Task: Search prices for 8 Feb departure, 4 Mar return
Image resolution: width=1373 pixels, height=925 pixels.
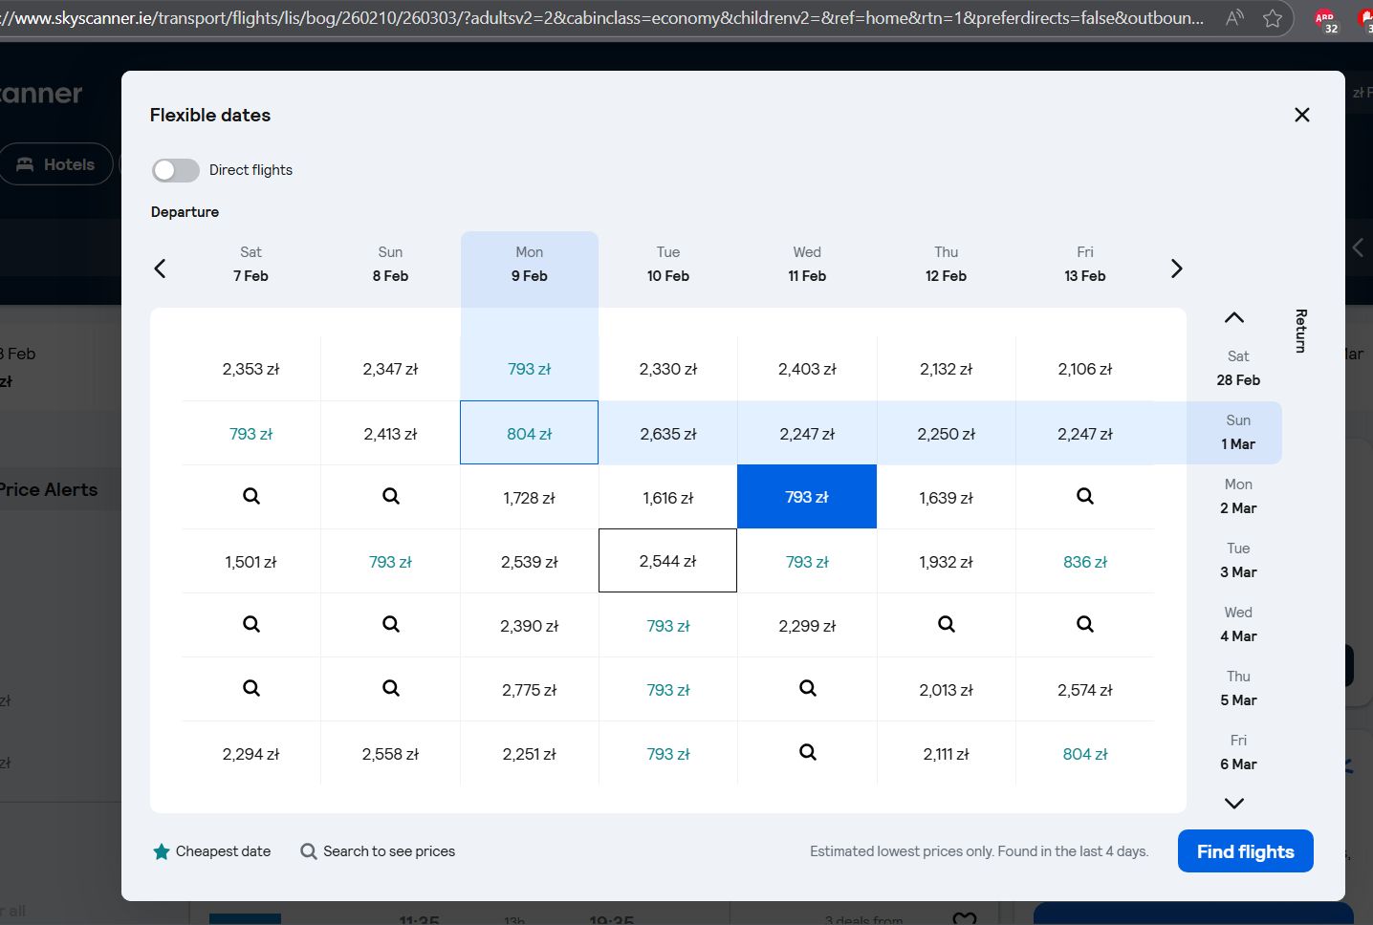Action: (x=391, y=625)
